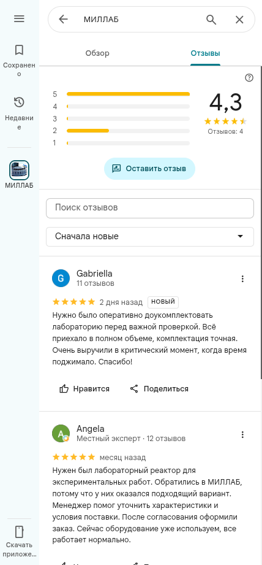The width and height of the screenshot is (262, 565).
Task: Click the five-star rating on Gabriella's review
Action: click(x=73, y=302)
